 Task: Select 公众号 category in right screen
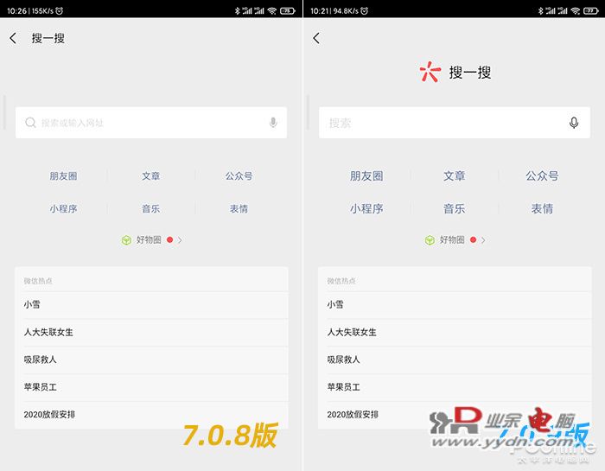coord(542,176)
